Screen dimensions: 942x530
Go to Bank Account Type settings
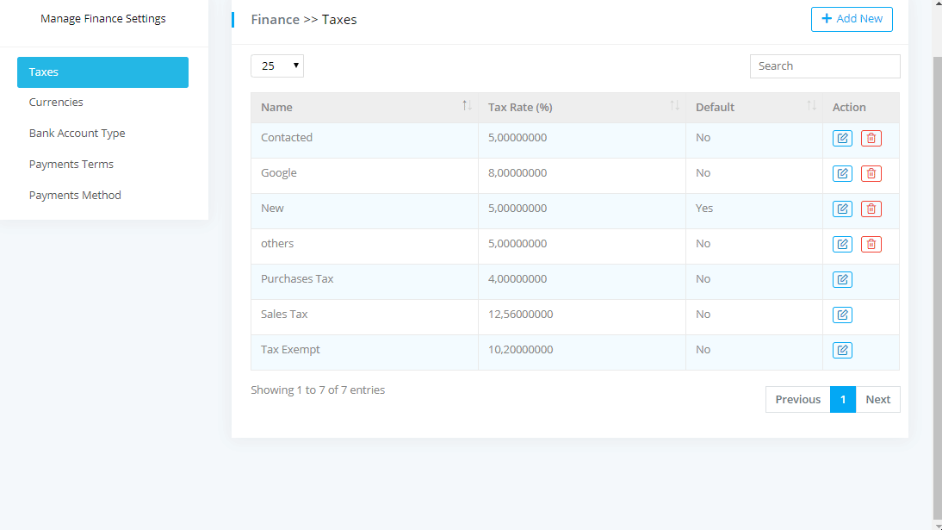pos(77,133)
